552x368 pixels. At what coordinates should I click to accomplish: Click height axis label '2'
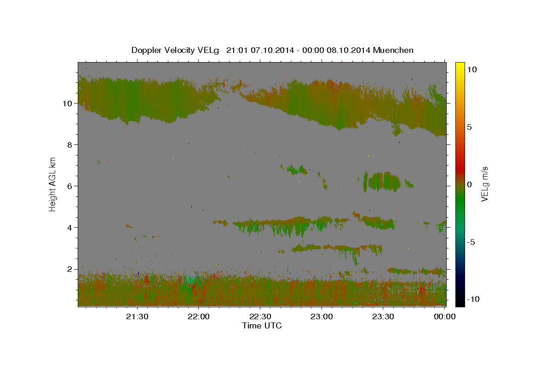coord(70,269)
